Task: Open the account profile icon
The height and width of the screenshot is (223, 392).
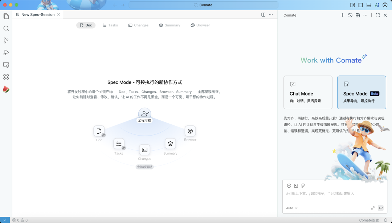Action: (x=385, y=5)
